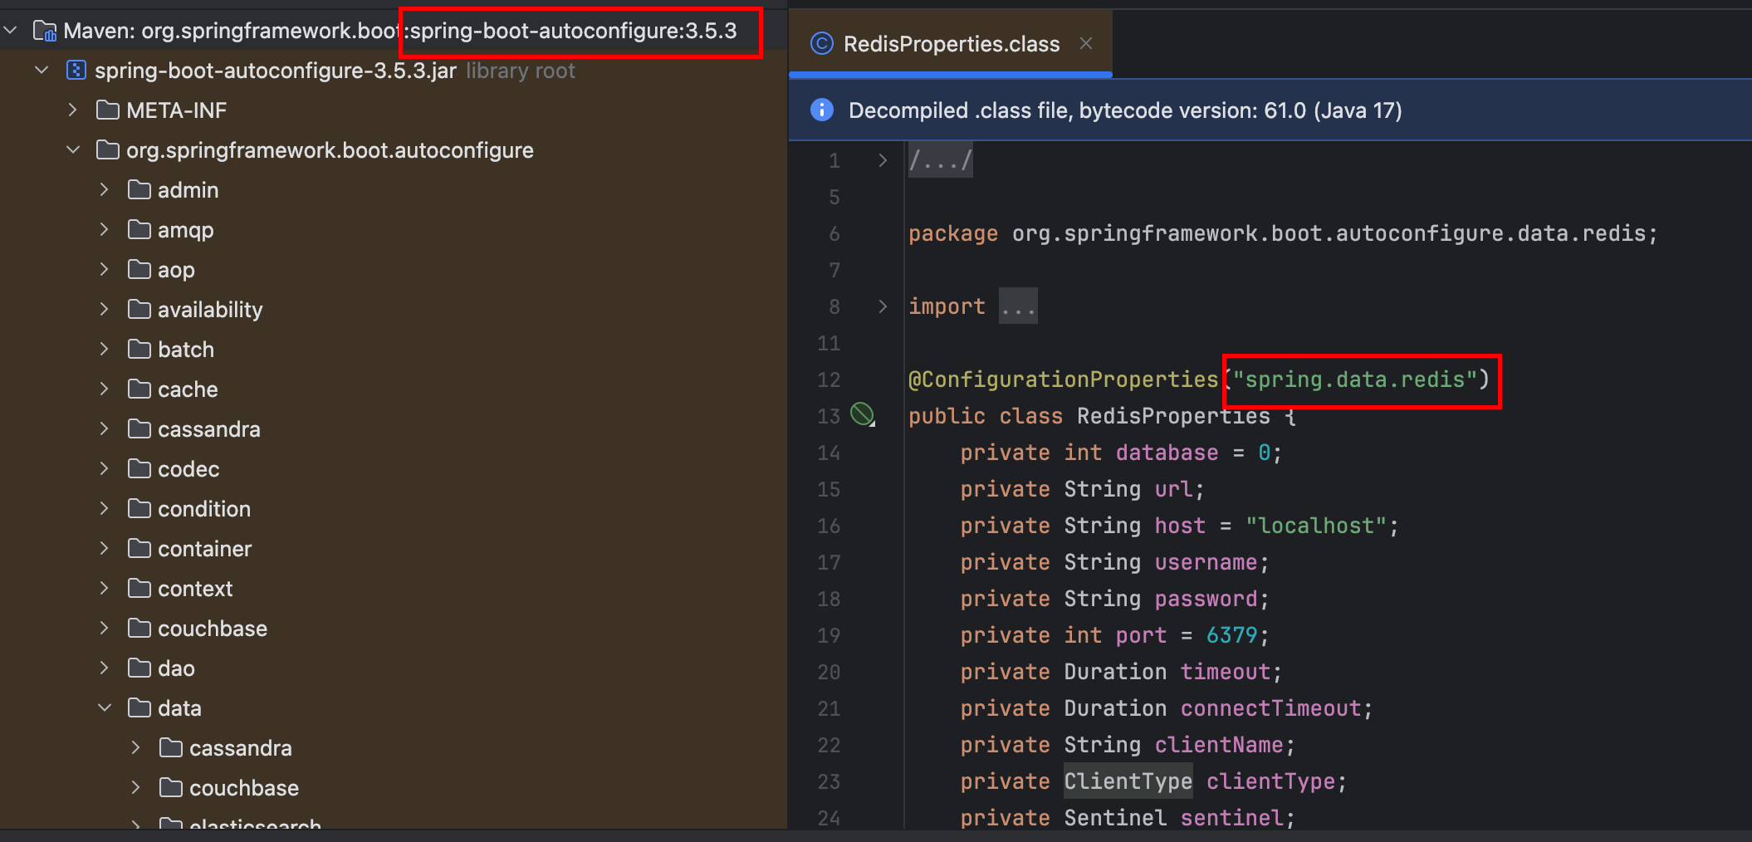The height and width of the screenshot is (842, 1752).
Task: Expand the dao package
Action: [x=105, y=668]
